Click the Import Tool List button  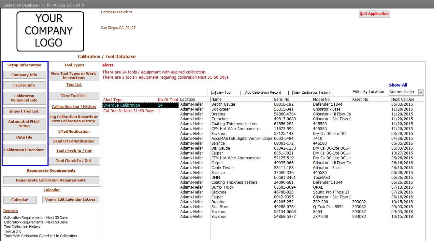[24, 111]
